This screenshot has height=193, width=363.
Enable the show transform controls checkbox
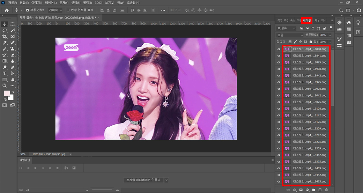click(x=68, y=10)
